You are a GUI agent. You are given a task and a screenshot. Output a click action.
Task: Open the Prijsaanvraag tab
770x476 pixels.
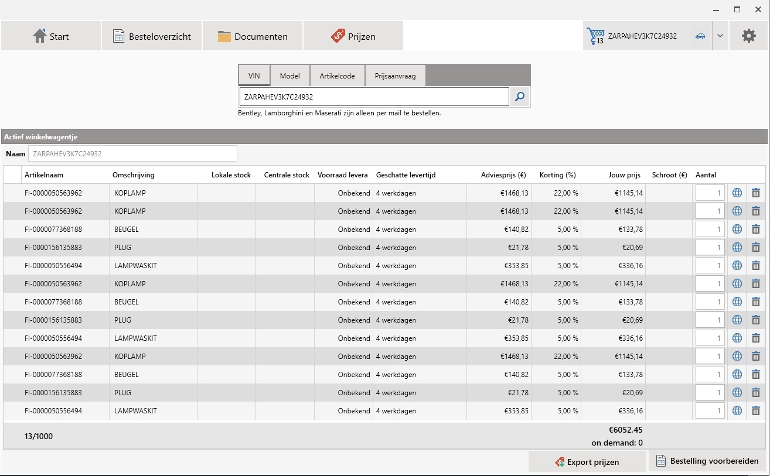(x=395, y=76)
